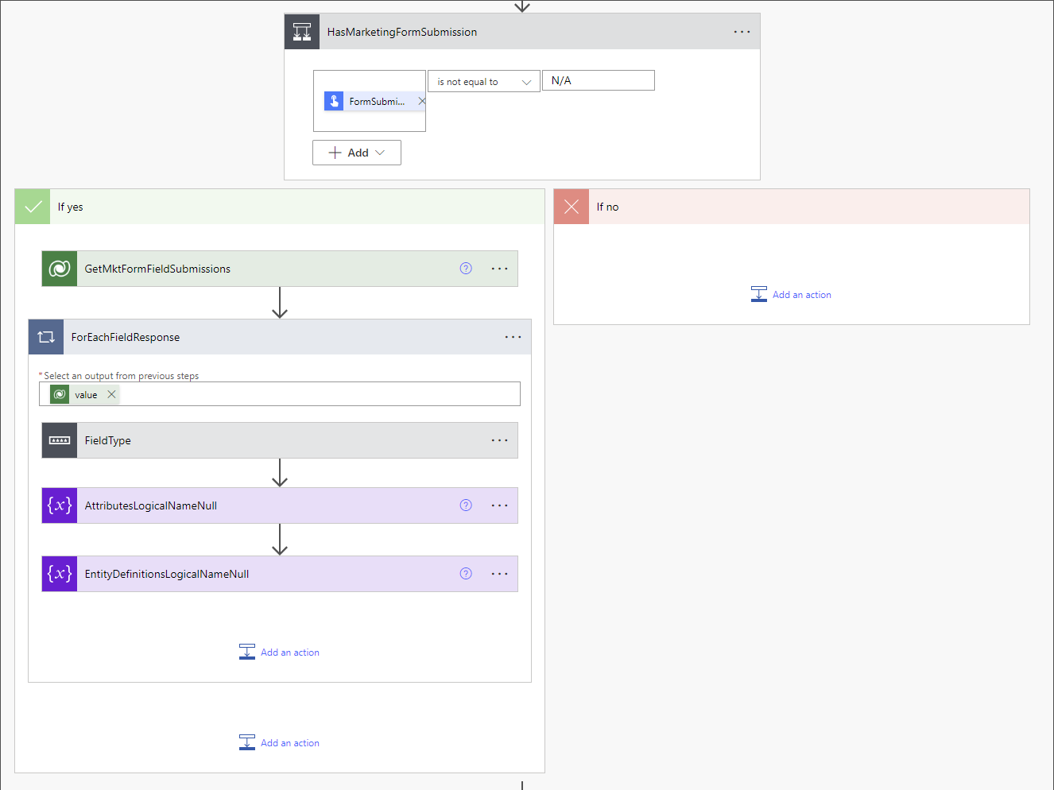Remove the value token from ForEachFieldResponse
1054x790 pixels.
coord(111,393)
